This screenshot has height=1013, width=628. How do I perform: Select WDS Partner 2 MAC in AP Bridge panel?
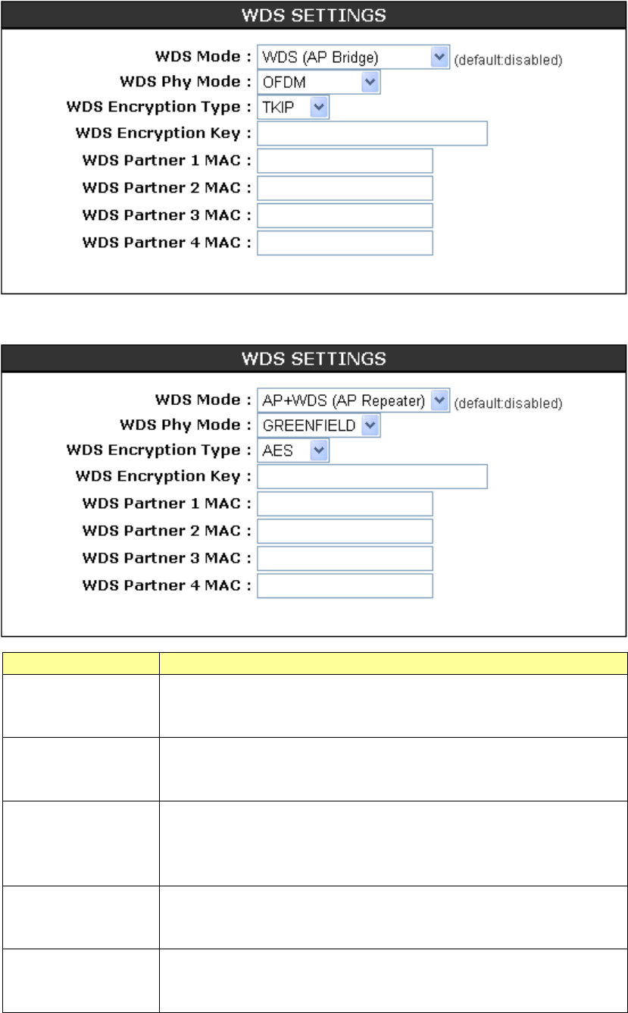click(x=345, y=188)
